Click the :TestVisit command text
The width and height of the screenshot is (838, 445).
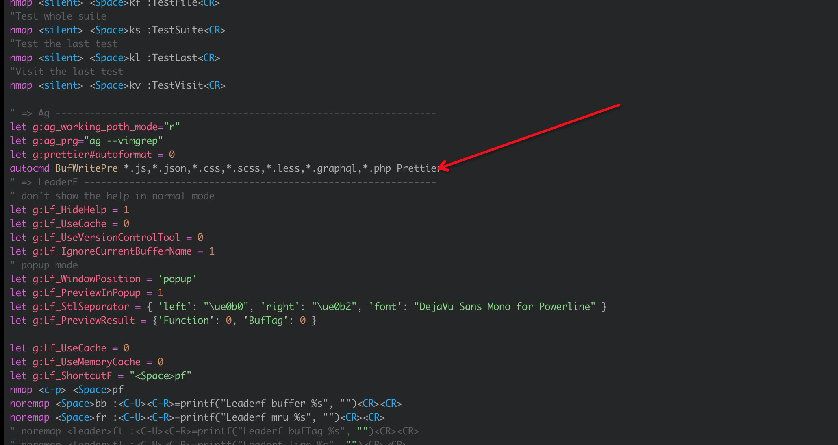click(x=175, y=85)
